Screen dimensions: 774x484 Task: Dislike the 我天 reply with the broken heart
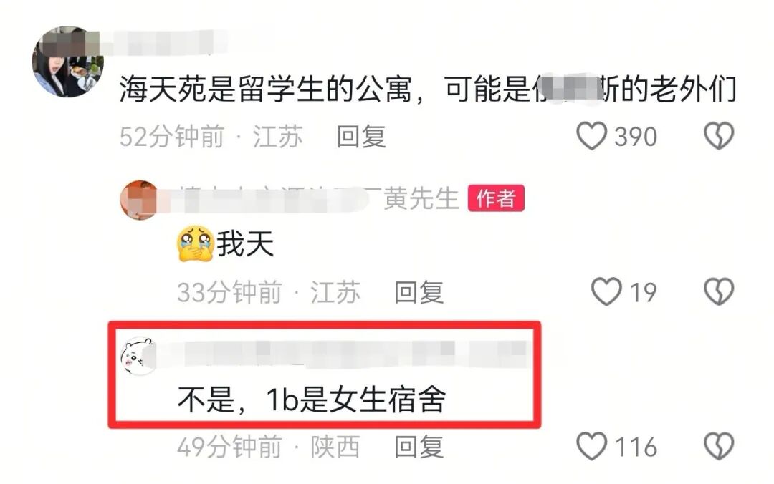(x=719, y=291)
